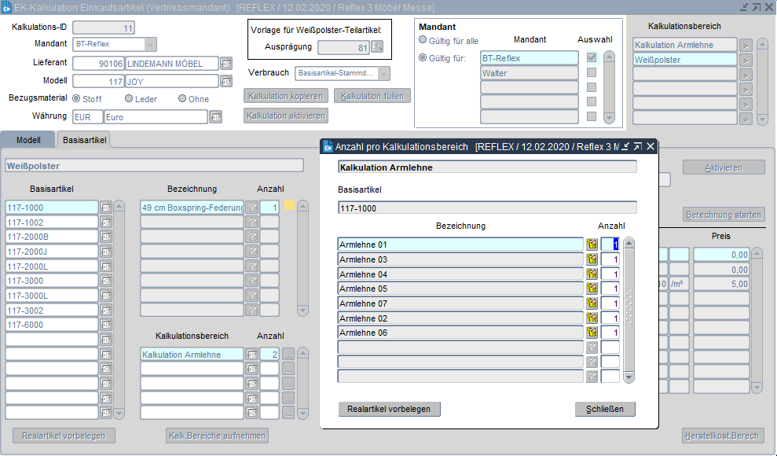Click arrow button next to Weißpolster Kalkulationsbereich
The height and width of the screenshot is (456, 777).
(746, 60)
